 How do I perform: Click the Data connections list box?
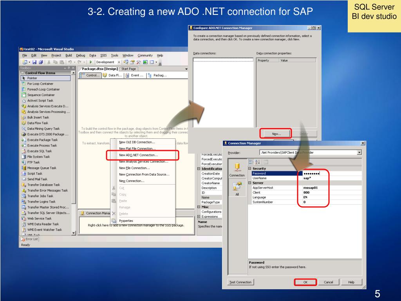pos(223,92)
